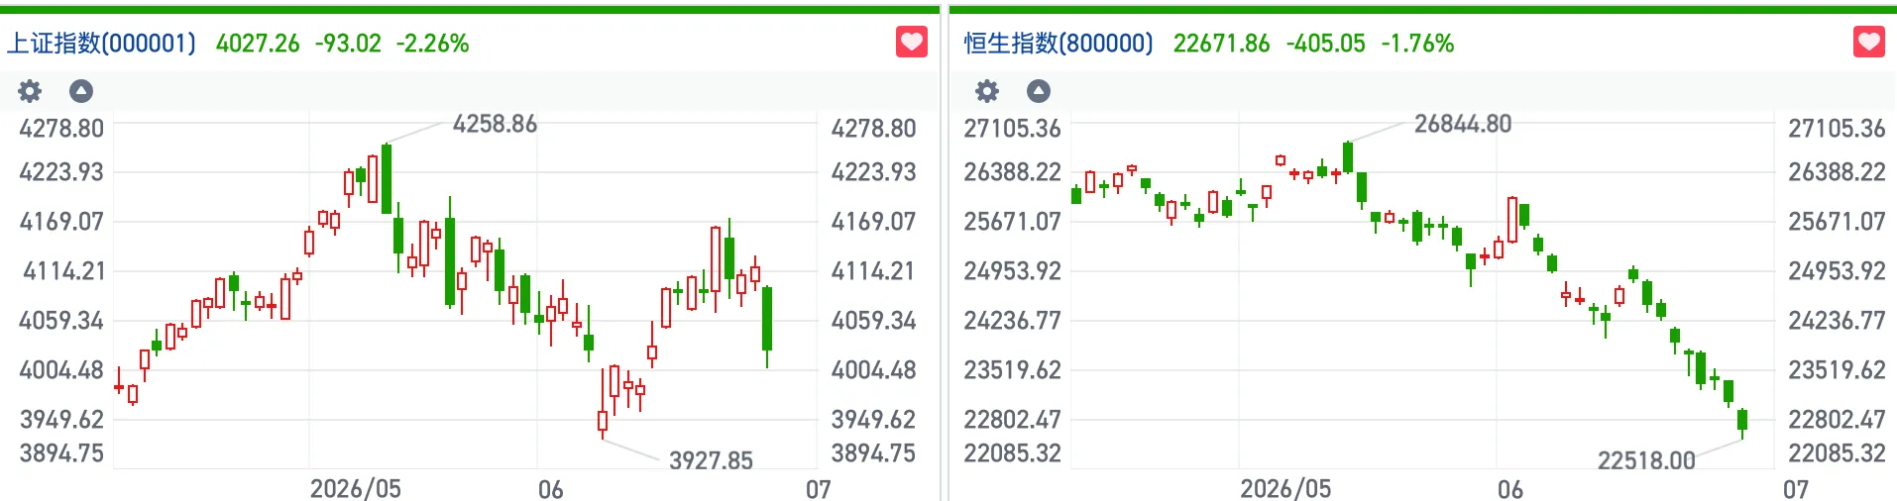Click the Hang Seng percent change -1.76%
1897x501 pixels.
coord(1417,44)
